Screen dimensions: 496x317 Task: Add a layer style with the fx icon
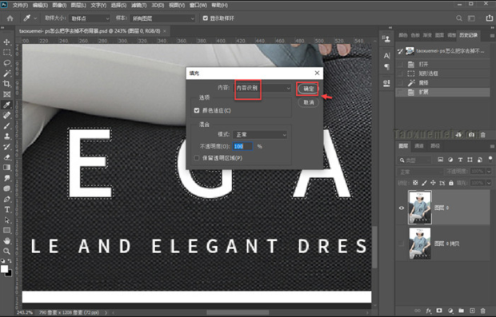coord(429,311)
